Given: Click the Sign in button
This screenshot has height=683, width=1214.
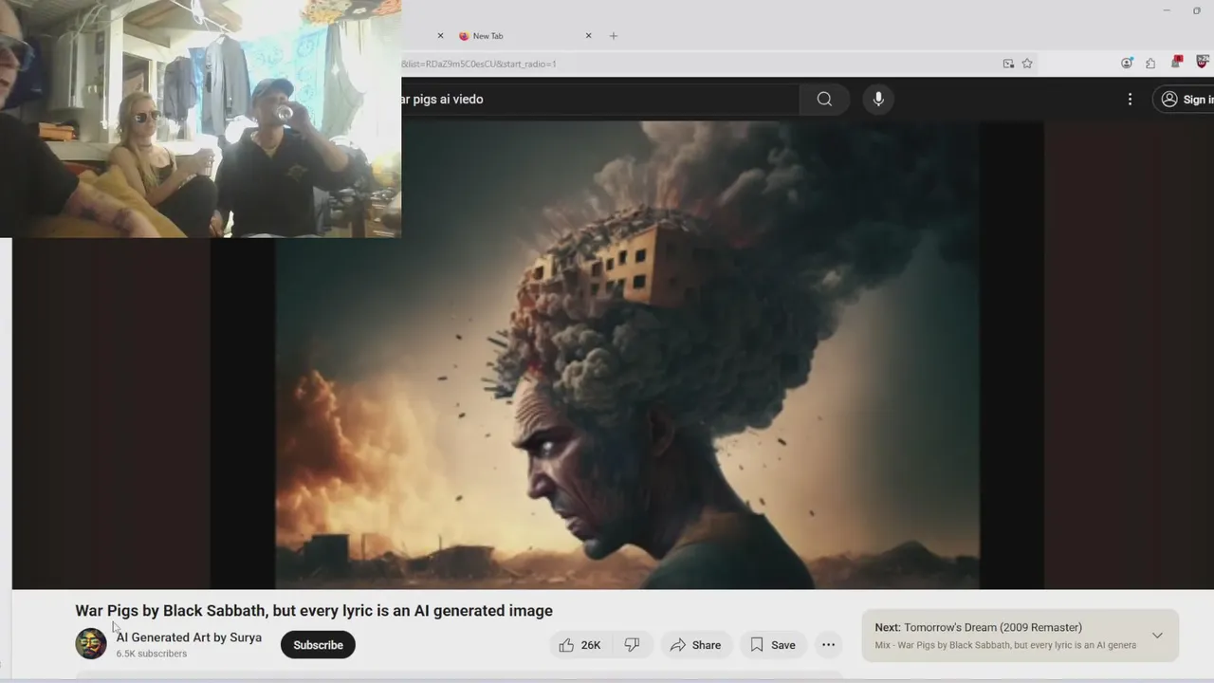Looking at the screenshot, I should (x=1186, y=99).
